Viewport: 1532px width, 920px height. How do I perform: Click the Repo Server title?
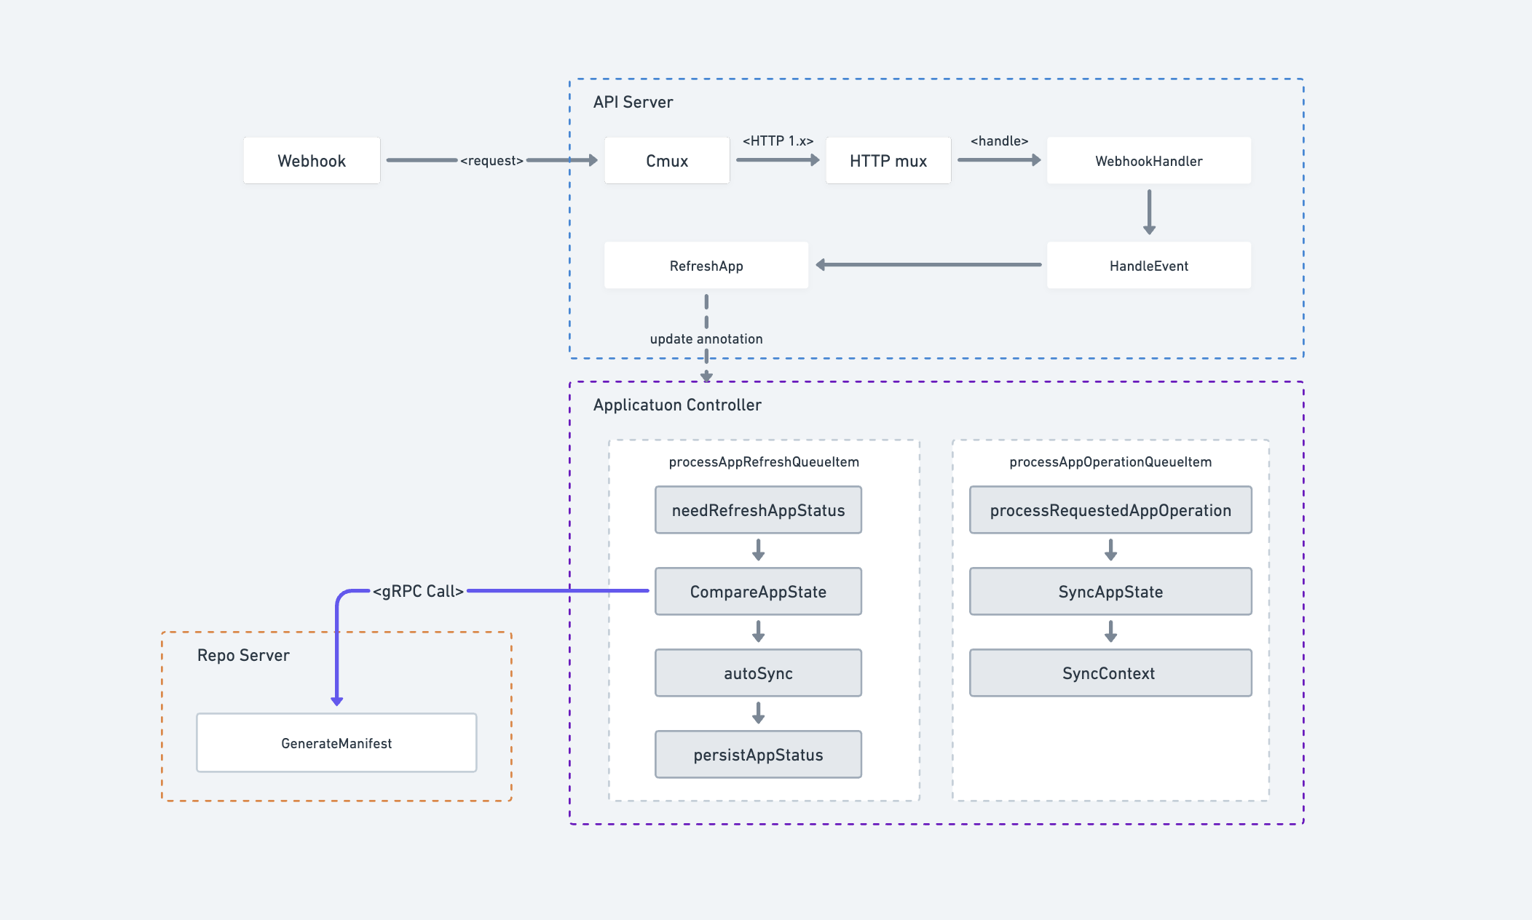tap(243, 655)
